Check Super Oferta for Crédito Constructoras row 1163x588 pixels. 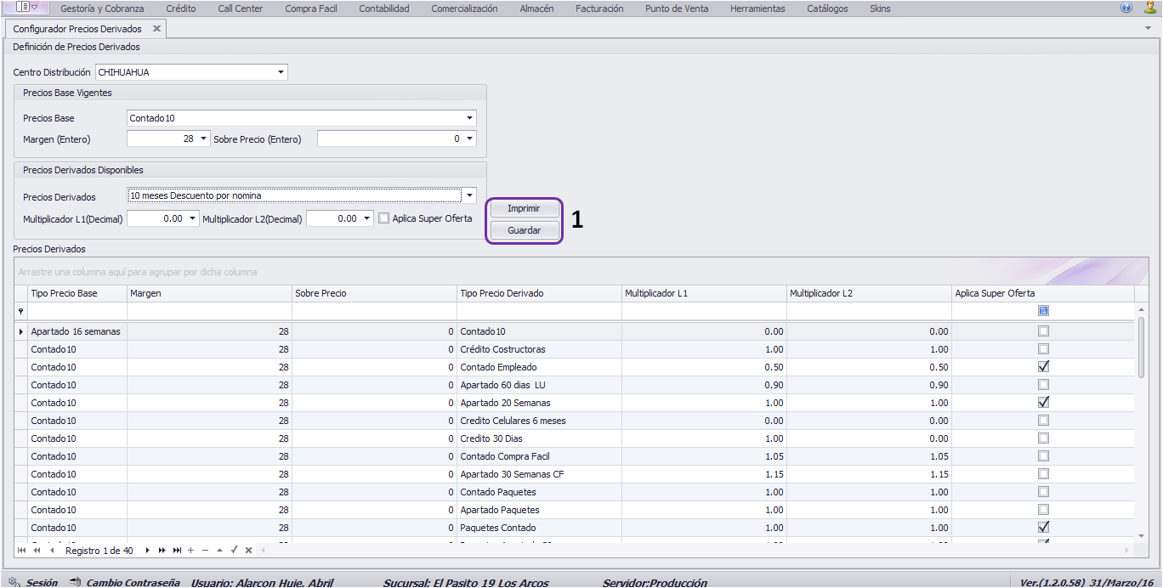tap(1043, 349)
